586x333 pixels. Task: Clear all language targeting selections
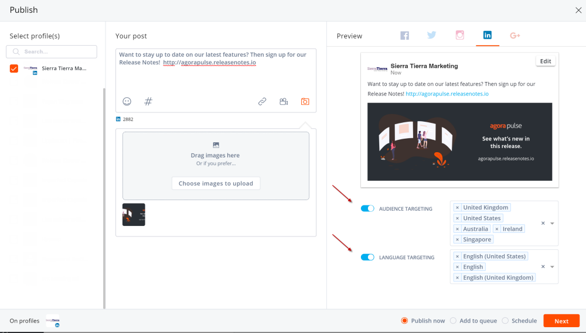click(543, 266)
